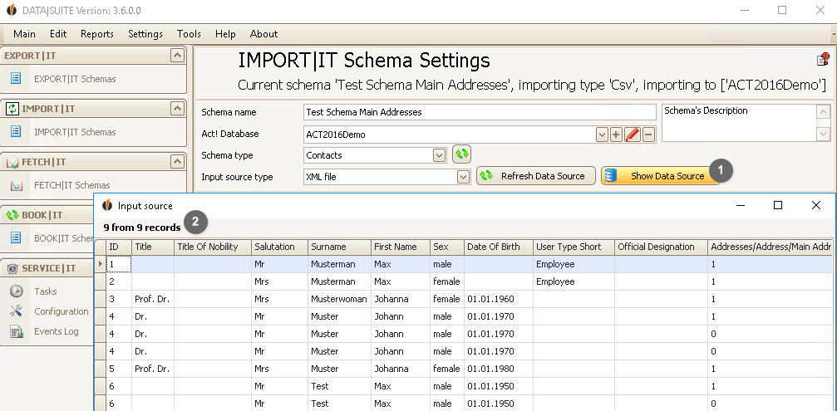
Task: Open the About menu
Action: click(263, 33)
